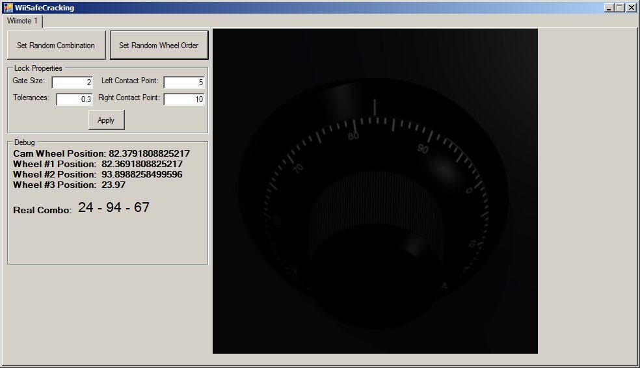Select the Wiimote 1 tab
The width and height of the screenshot is (640, 368).
pyautogui.click(x=23, y=21)
